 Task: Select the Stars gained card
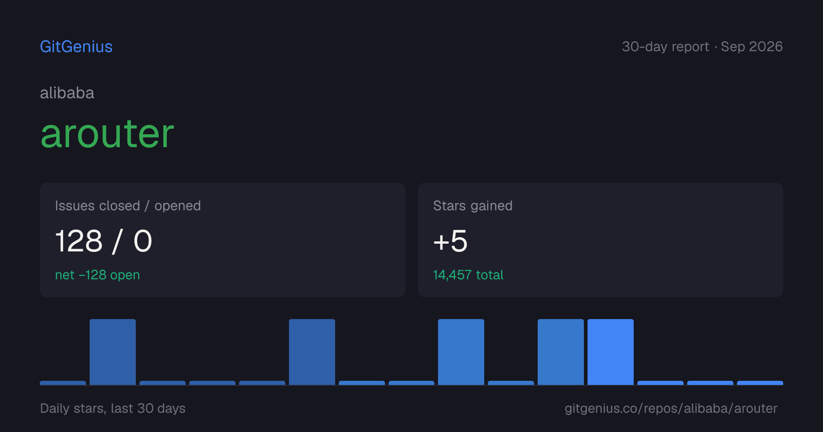(600, 240)
